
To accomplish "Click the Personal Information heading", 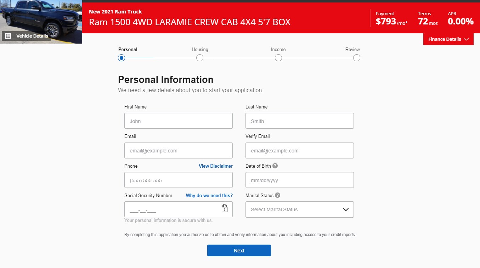I will [165, 79].
